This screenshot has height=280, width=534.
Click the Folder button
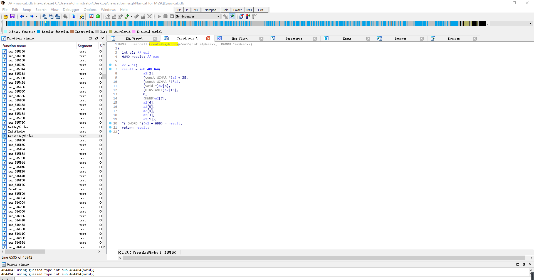[238, 10]
